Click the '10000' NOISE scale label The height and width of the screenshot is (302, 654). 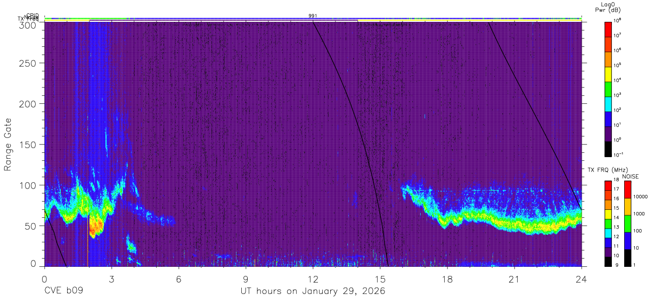[641, 197]
